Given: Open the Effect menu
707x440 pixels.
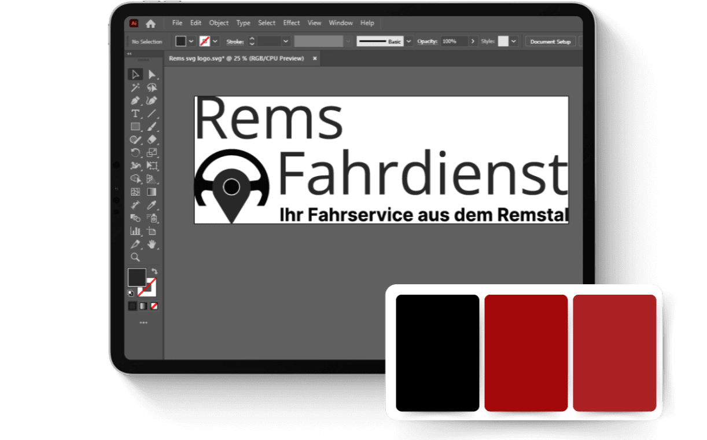Looking at the screenshot, I should click(291, 23).
